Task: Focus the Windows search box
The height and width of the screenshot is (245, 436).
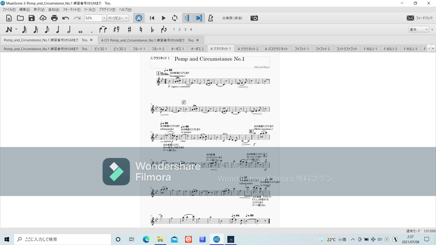Action: [63, 239]
